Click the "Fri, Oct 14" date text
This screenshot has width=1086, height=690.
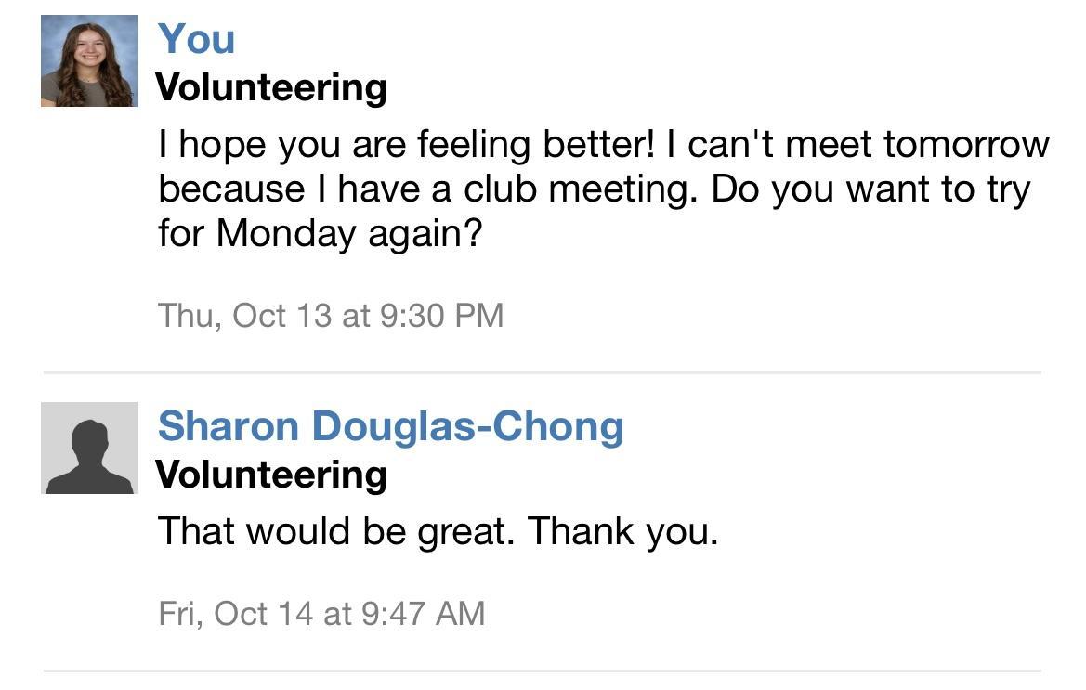236,614
